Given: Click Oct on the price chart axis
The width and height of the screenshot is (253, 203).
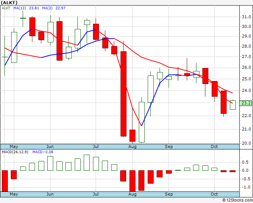Looking at the screenshot, I should coord(214,146).
